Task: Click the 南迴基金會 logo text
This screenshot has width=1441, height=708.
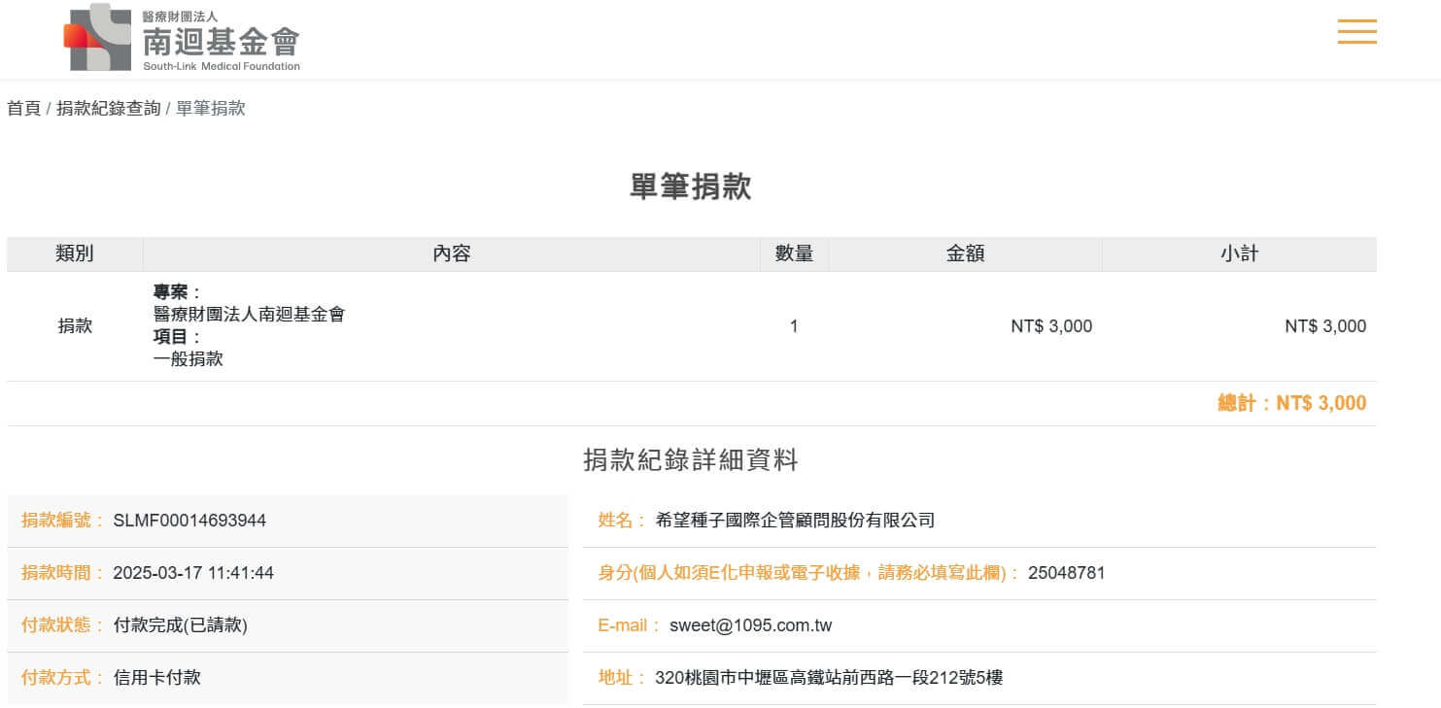Action: coord(222,42)
